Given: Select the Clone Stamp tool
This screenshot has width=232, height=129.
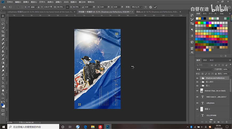Looking at the screenshot, I should (3, 51).
